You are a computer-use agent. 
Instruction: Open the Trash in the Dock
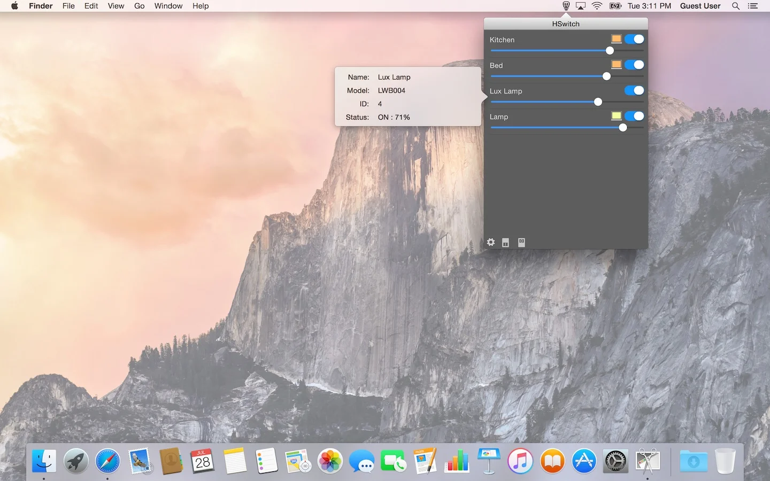tap(725, 461)
